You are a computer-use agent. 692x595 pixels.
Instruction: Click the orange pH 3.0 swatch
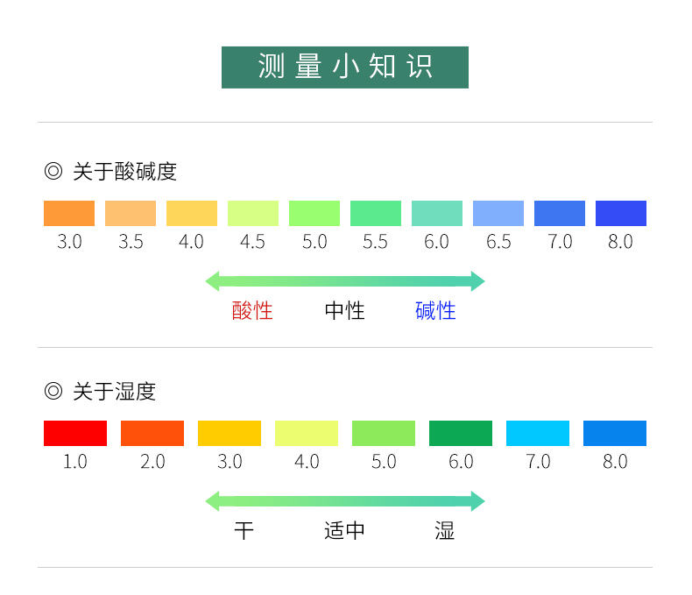click(x=69, y=214)
